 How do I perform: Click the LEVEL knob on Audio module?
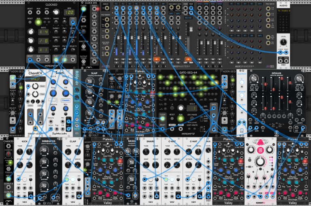tap(283, 42)
